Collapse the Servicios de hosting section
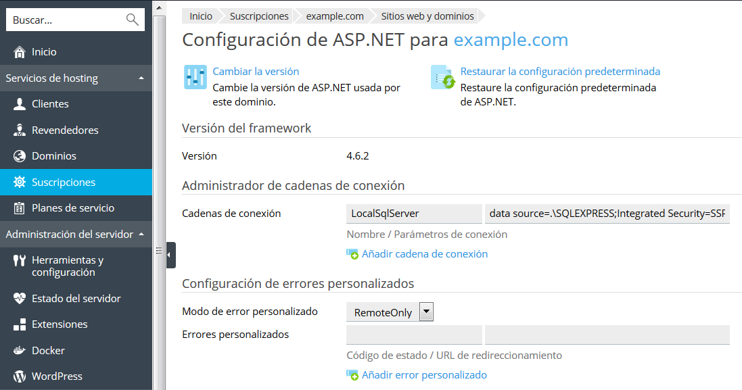This screenshot has height=390, width=742. click(x=141, y=78)
